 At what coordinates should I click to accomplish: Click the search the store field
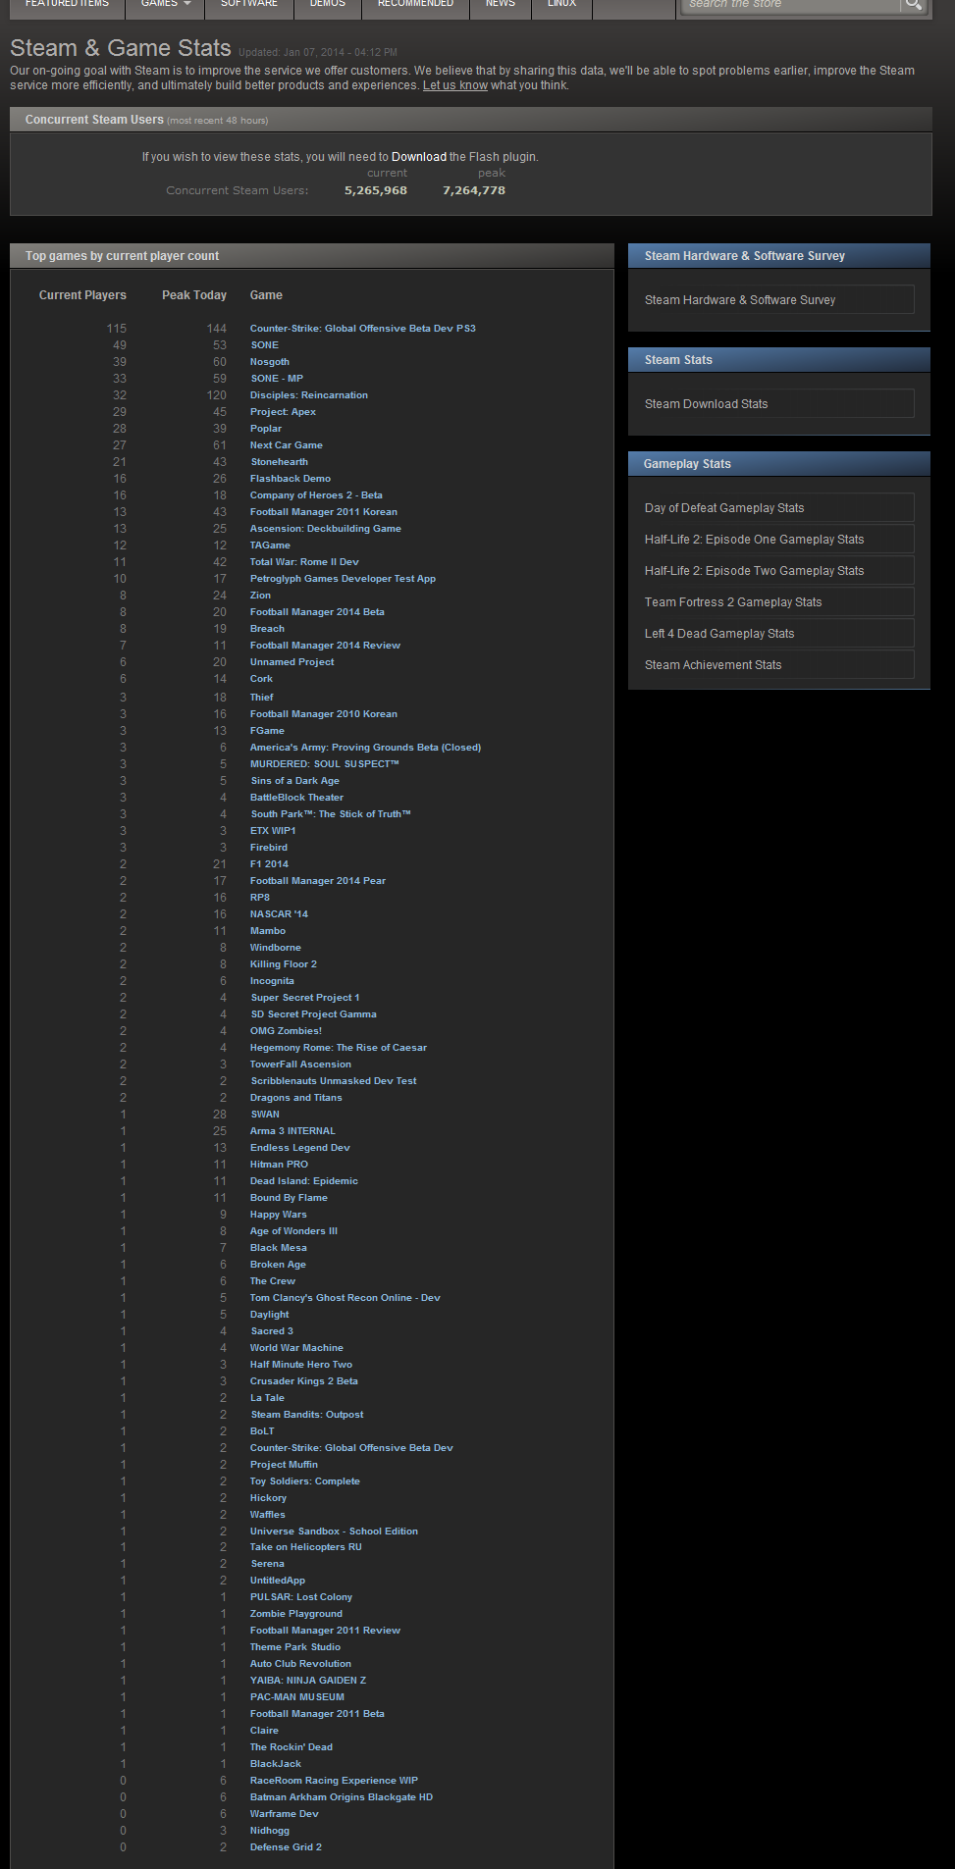pyautogui.click(x=790, y=5)
